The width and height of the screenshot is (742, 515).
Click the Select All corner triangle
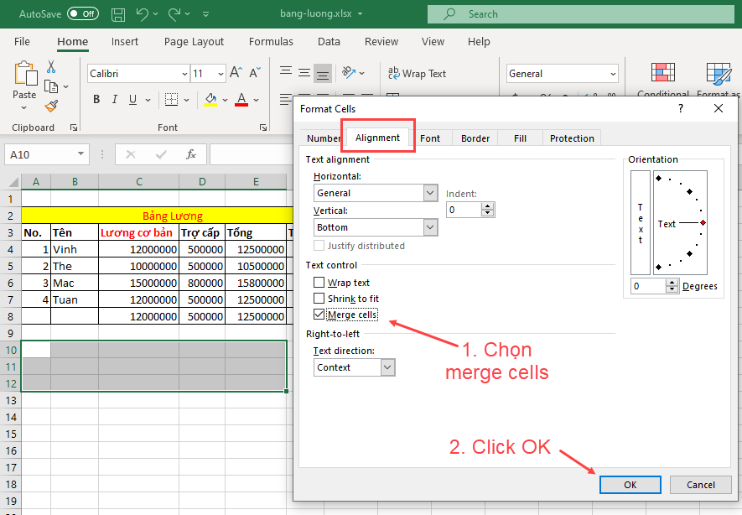(13, 182)
